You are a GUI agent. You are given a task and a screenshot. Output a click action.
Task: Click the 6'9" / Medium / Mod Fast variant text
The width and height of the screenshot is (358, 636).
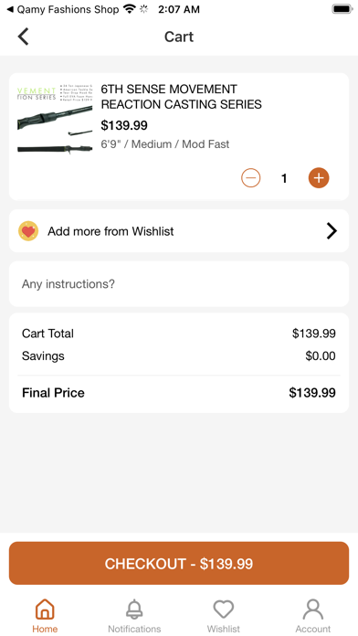(x=165, y=144)
